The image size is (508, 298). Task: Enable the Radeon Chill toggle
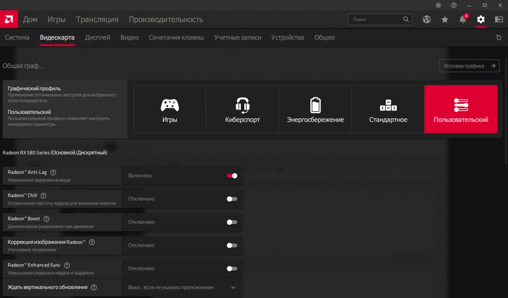tap(232, 199)
